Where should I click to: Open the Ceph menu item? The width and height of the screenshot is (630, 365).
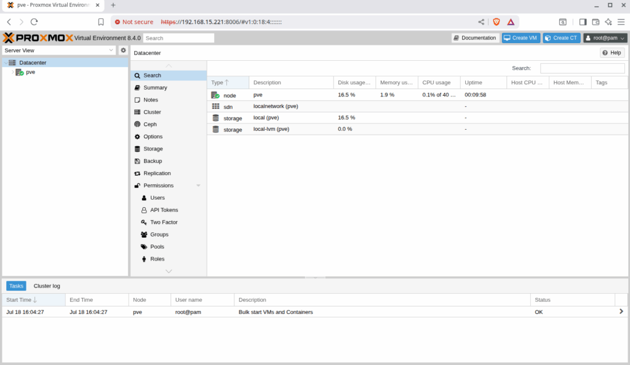tap(169, 124)
